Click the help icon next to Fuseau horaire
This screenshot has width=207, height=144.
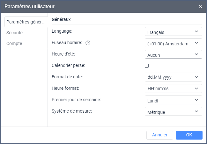click(x=88, y=43)
